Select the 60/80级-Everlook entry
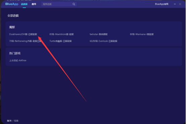The width and height of the screenshot is (186, 124). pos(103,41)
